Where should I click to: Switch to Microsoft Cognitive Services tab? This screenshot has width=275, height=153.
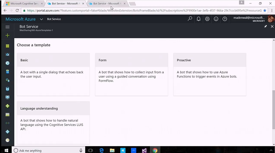coord(24,3)
